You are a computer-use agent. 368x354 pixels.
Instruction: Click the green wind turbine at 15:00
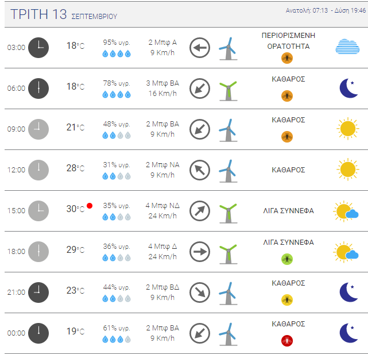tap(228, 213)
